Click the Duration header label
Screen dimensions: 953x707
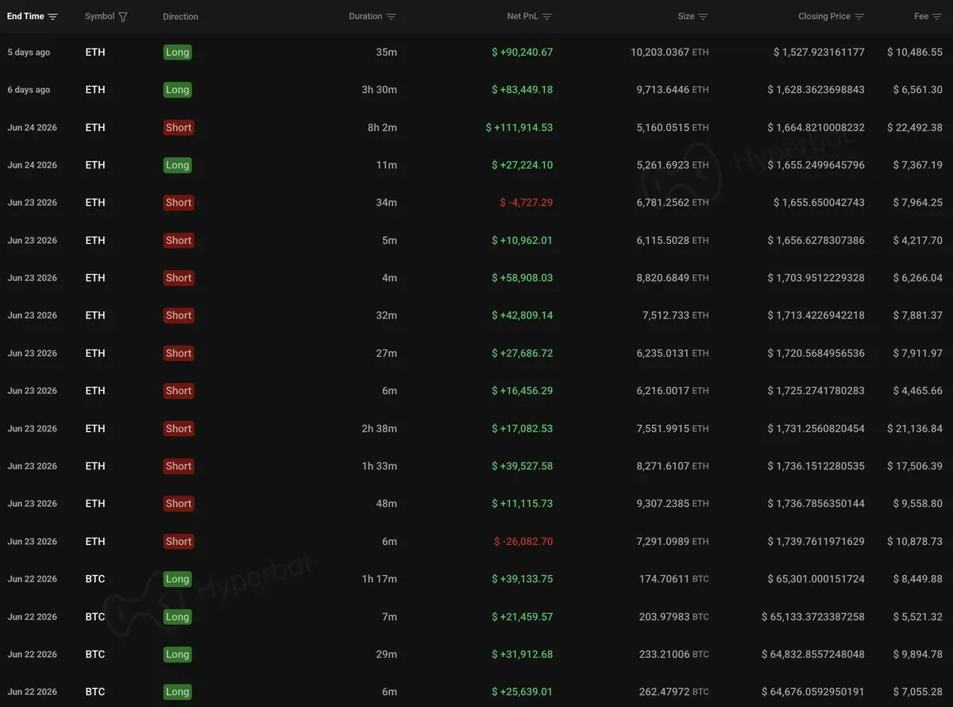365,17
